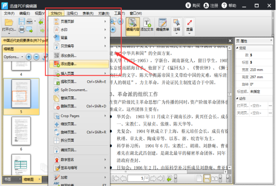The height and width of the screenshot is (186, 276).
Task: Go to the last page
Action: point(161,178)
